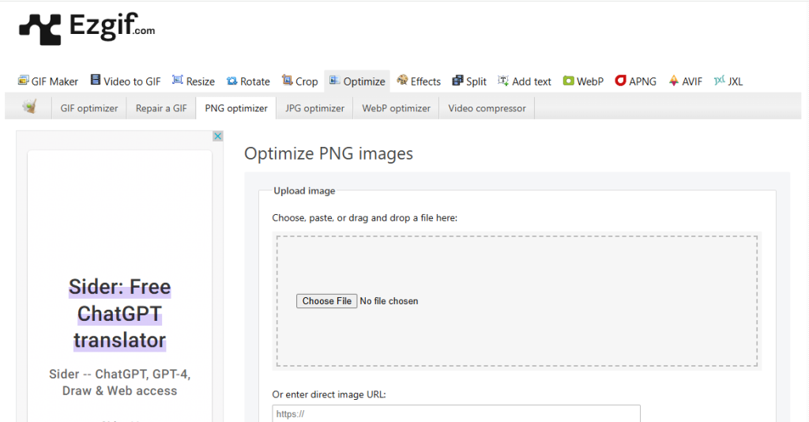Select the Crop tool icon

pos(288,81)
